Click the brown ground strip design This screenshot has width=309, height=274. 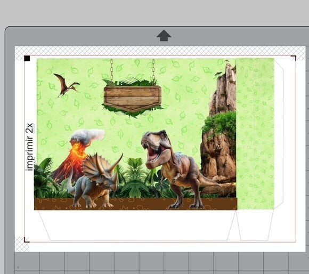[x=135, y=204]
